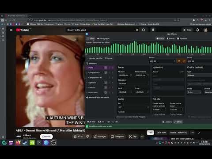Viewport: 212px width, 159px height.
Task: Open the YouTube account avatar menu
Action: (x=206, y=30)
